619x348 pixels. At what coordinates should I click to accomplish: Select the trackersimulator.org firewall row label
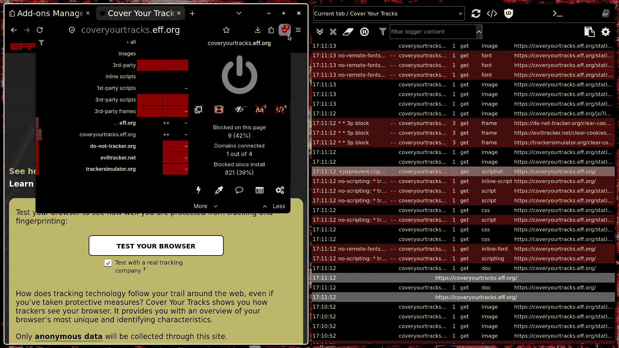point(111,169)
